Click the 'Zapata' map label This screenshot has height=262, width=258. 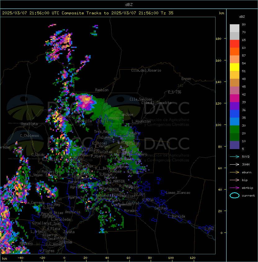(x=69, y=232)
